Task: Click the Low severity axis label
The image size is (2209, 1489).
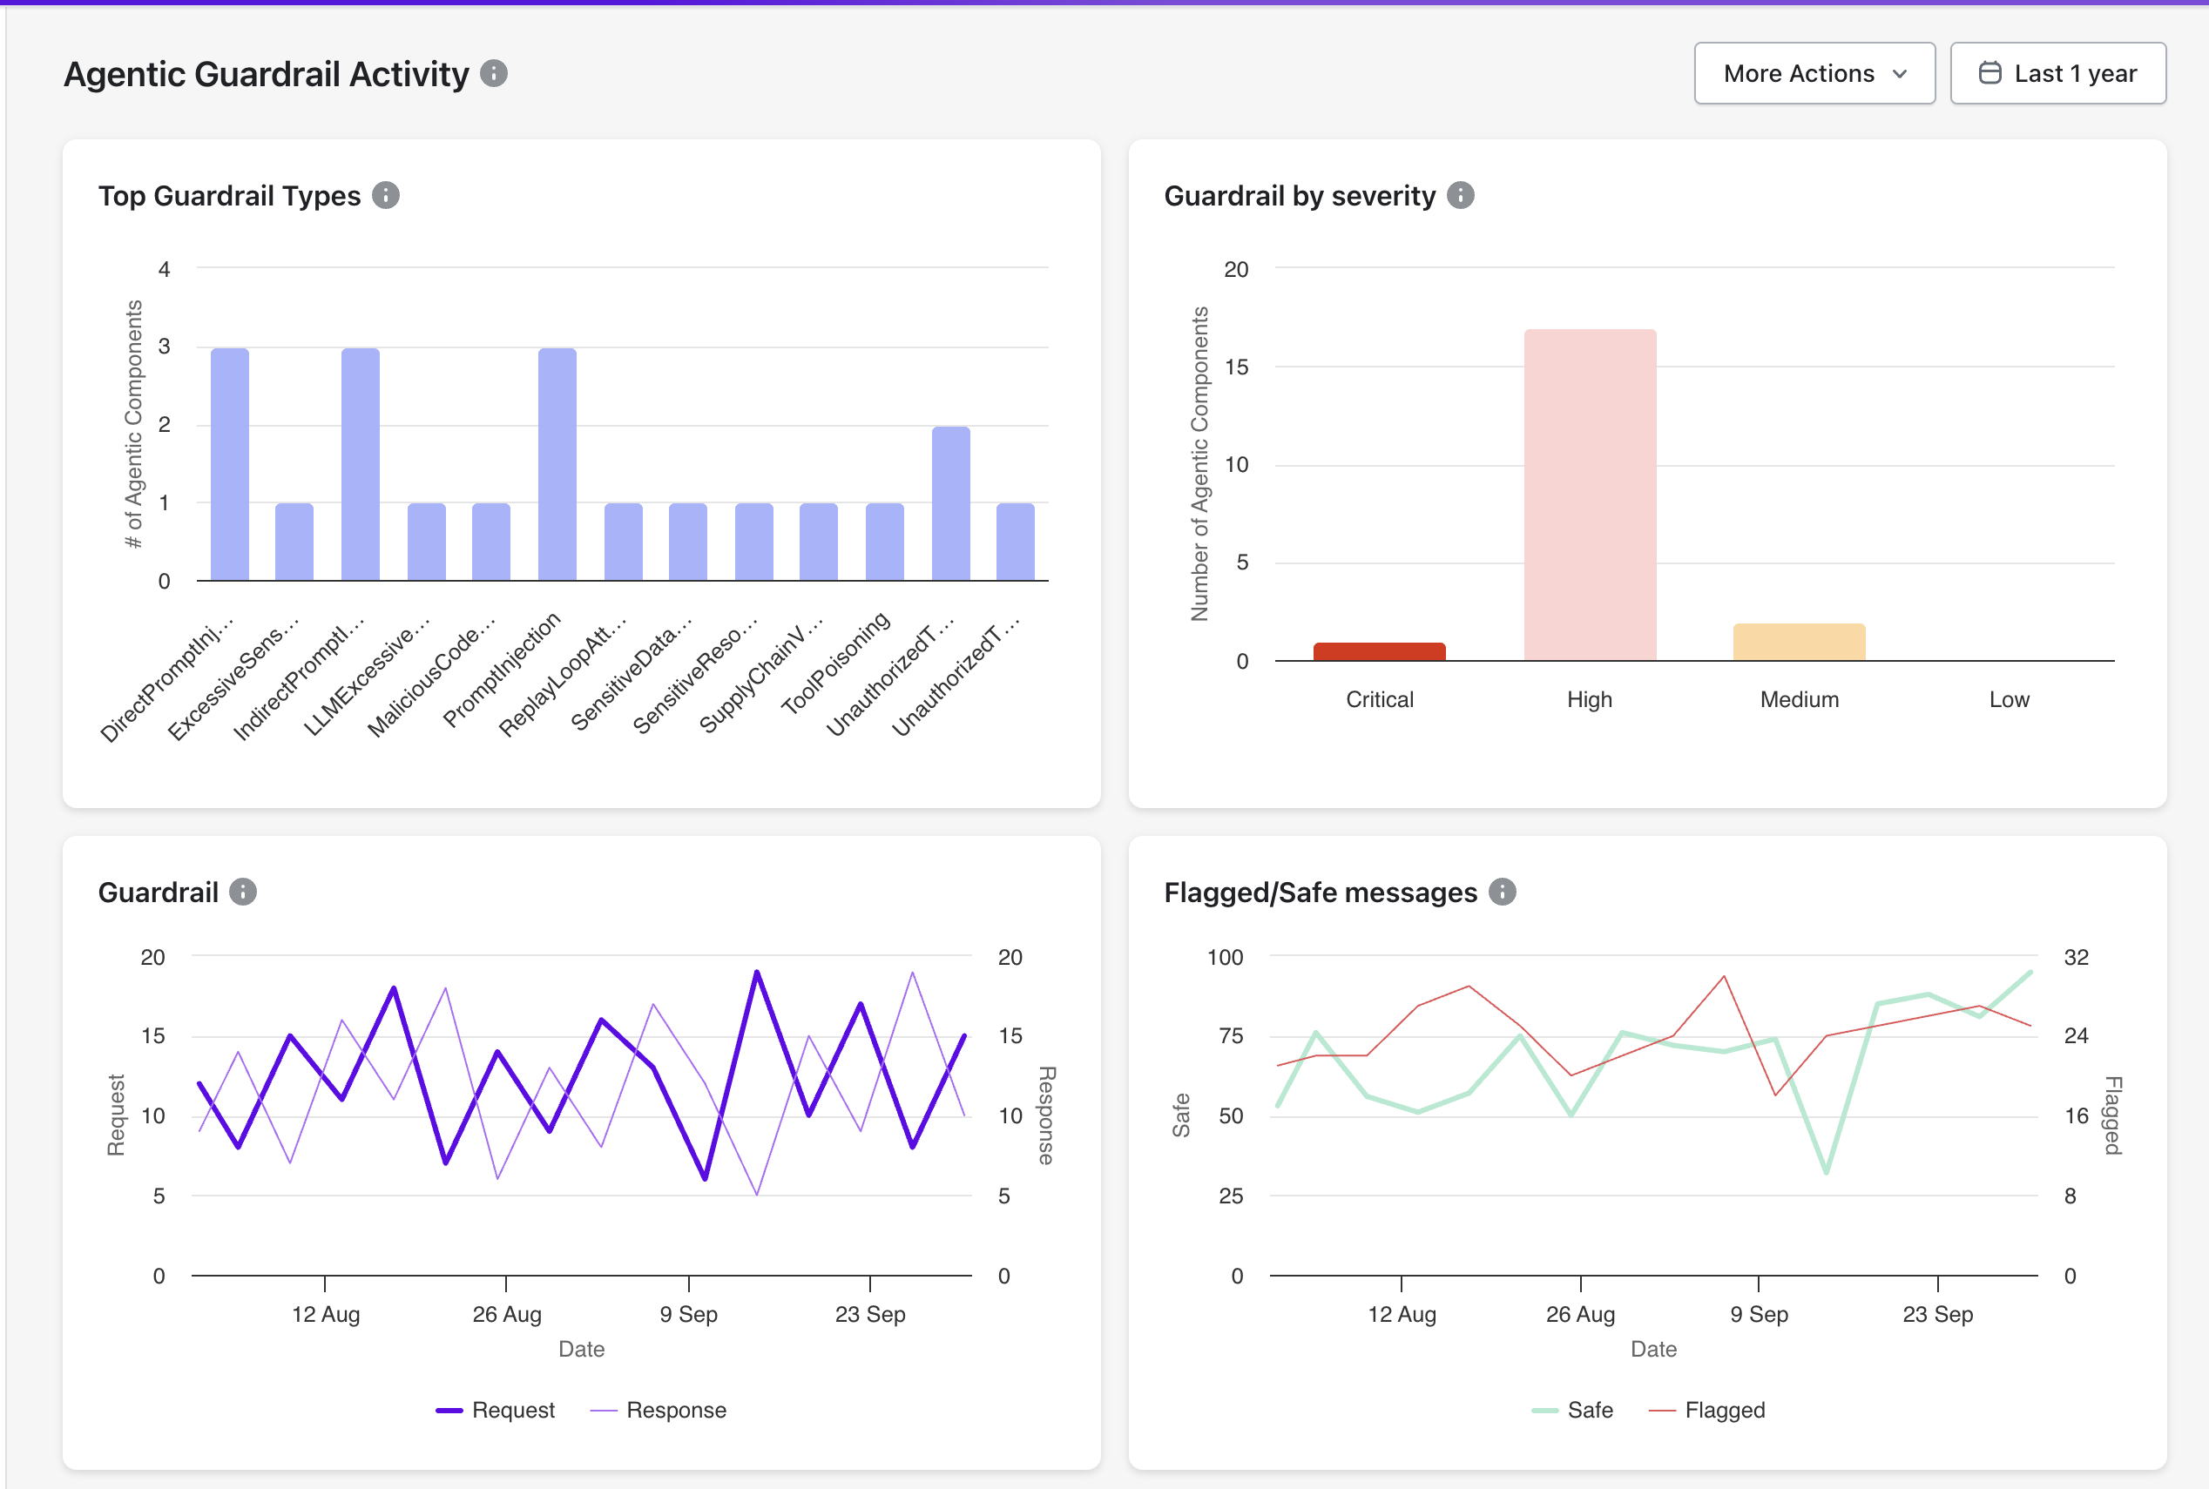Action: [x=2009, y=700]
